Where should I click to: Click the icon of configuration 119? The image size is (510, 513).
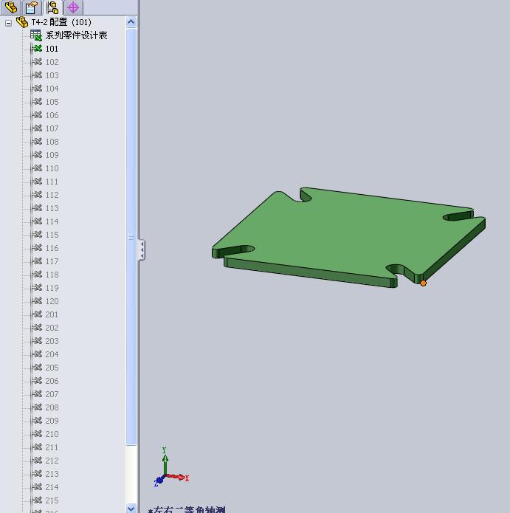point(37,288)
